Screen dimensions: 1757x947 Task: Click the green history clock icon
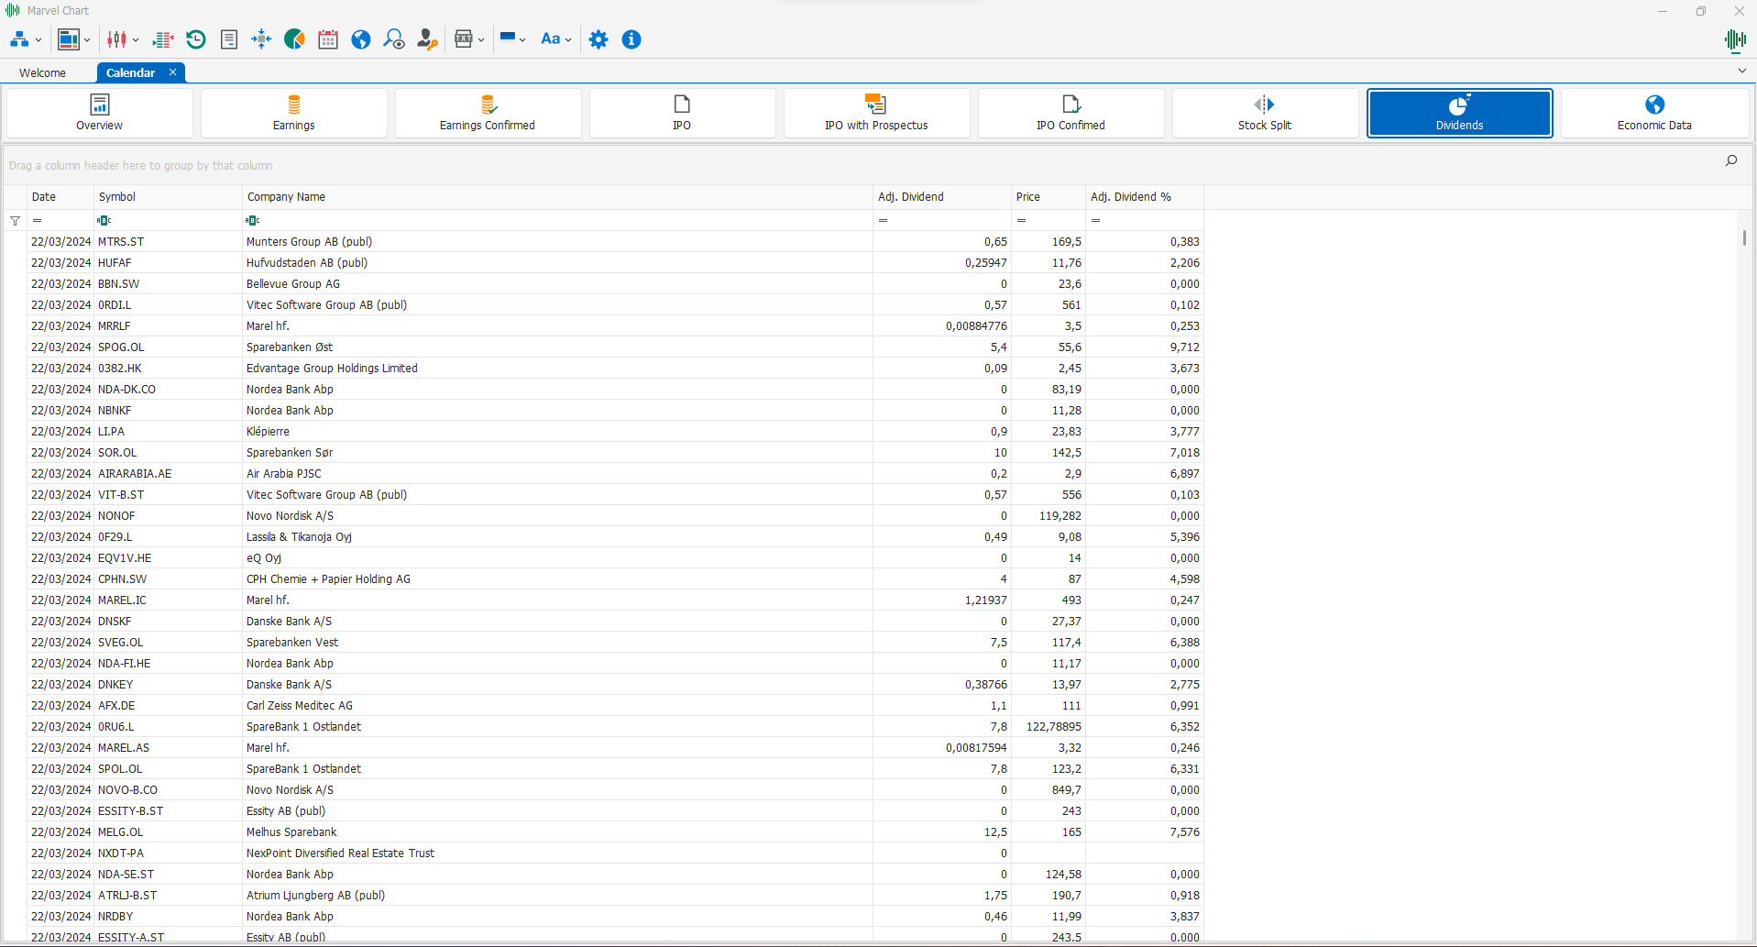click(x=195, y=39)
